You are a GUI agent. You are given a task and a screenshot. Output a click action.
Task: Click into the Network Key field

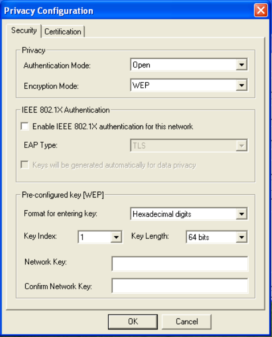(180, 264)
